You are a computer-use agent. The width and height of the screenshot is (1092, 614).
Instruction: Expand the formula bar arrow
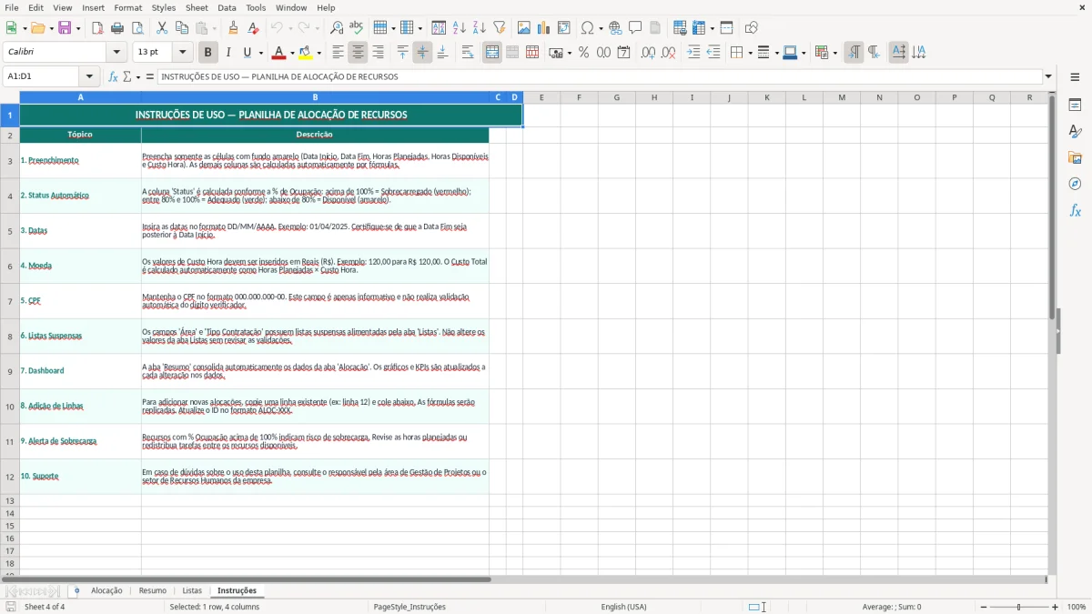[x=1048, y=76]
